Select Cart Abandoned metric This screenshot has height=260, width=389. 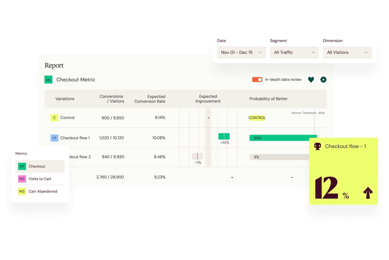tap(40, 191)
